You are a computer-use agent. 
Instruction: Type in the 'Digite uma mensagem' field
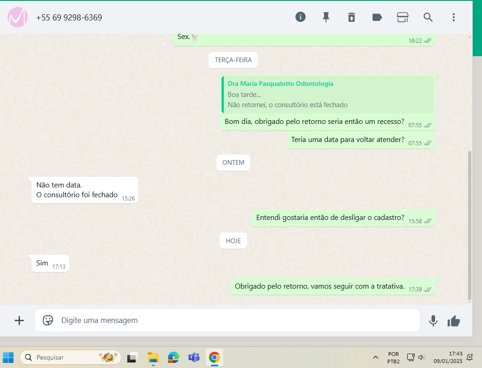pos(232,320)
